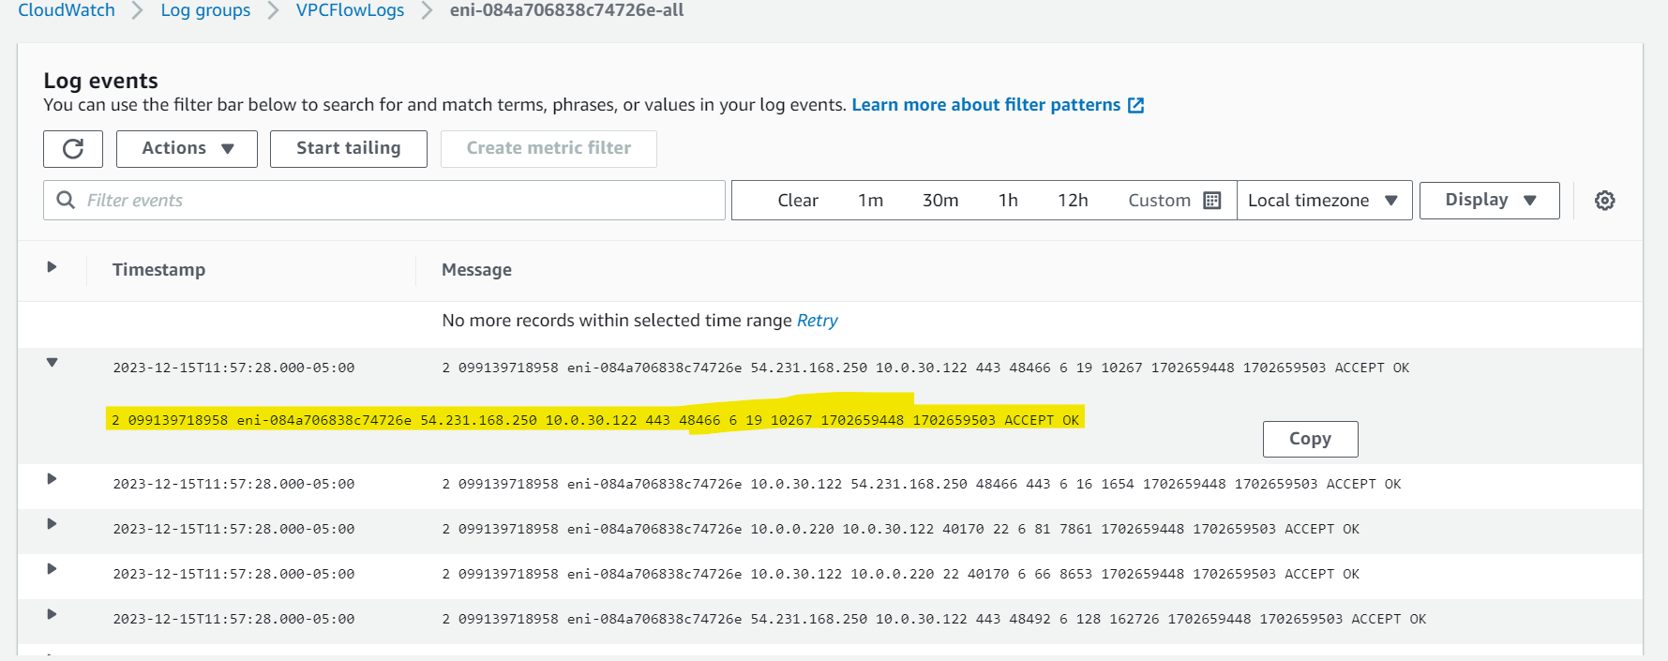
Task: Go to CloudWatch breadcrumb
Action: pos(67,10)
